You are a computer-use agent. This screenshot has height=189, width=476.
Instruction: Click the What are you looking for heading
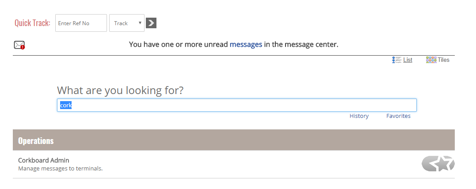click(x=120, y=90)
